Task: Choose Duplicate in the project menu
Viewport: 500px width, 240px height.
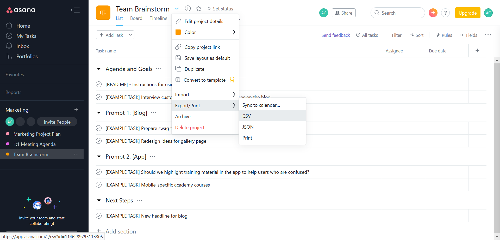Action: [194, 69]
